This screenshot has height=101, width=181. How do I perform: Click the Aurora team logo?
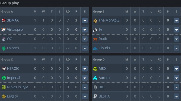[95, 78]
